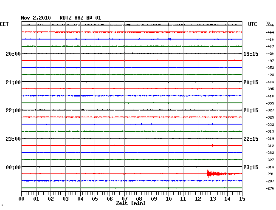Click the DC offset value "-276"
Viewport: 276px width, 210px height.
[x=270, y=188]
